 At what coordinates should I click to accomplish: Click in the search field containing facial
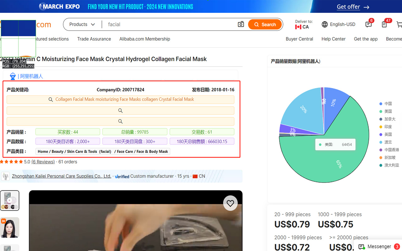[170, 24]
